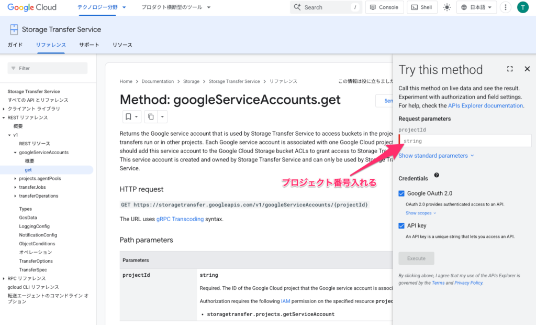Click the help icon next to Credentials

[437, 176]
